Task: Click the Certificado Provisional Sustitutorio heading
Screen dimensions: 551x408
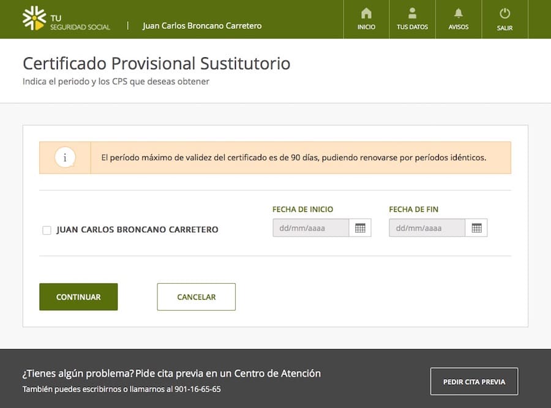Action: coord(156,64)
